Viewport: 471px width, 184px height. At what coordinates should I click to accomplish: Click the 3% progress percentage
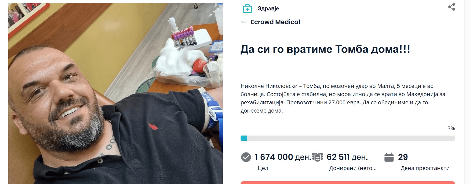pyautogui.click(x=451, y=128)
